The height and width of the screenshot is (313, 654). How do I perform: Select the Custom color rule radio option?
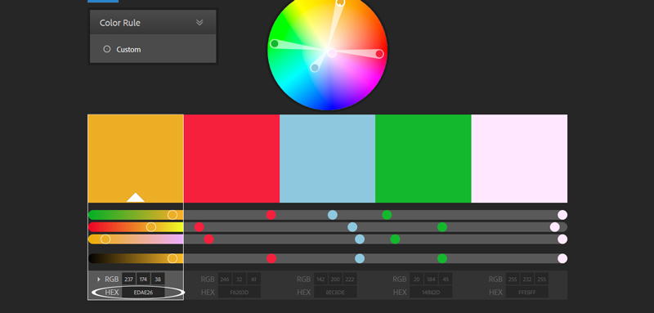107,49
